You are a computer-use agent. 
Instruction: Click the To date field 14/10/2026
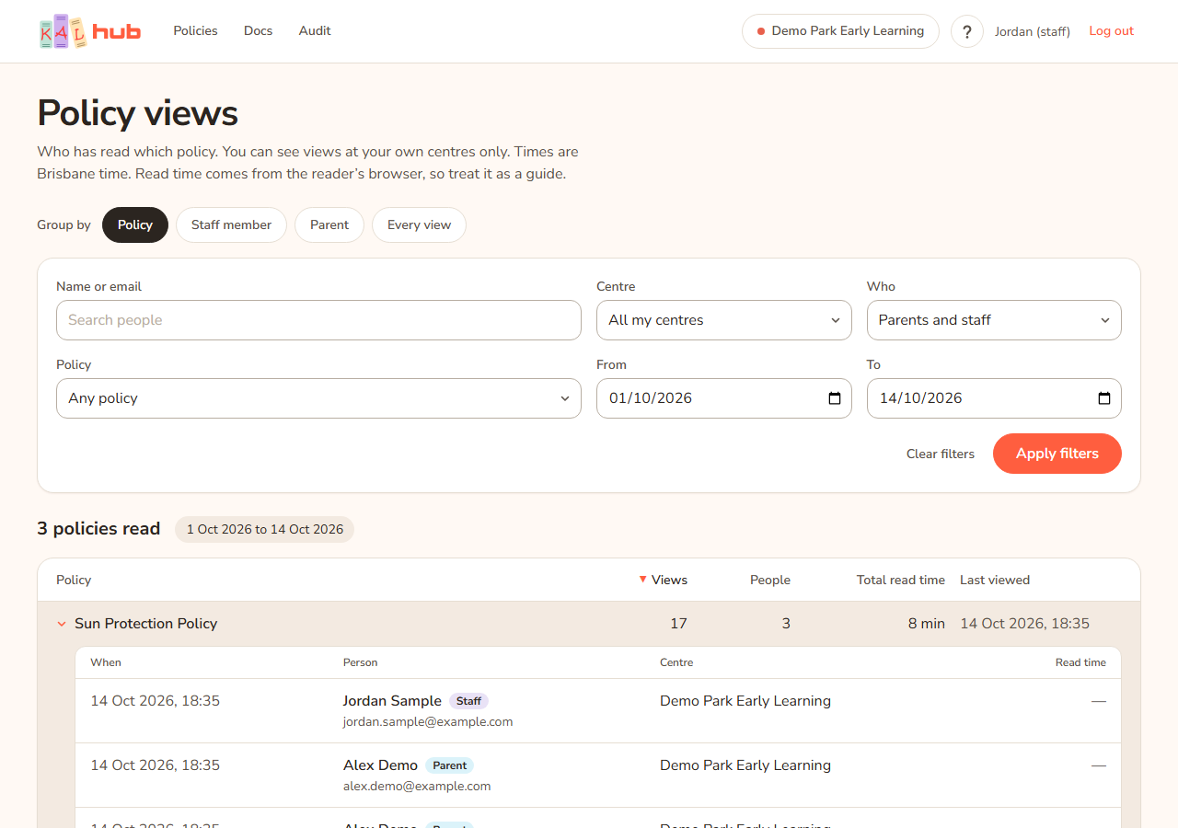(x=994, y=398)
